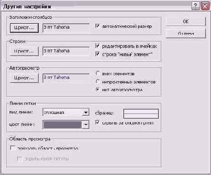The height and width of the screenshot is (175, 211).
Task: Click the gray line color swatch
Action: pos(62,125)
